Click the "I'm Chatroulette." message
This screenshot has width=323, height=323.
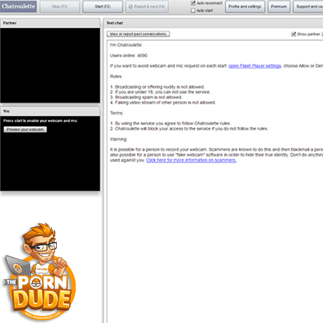click(126, 45)
